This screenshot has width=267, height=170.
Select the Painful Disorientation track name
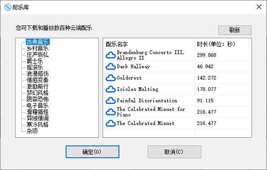tap(147, 100)
